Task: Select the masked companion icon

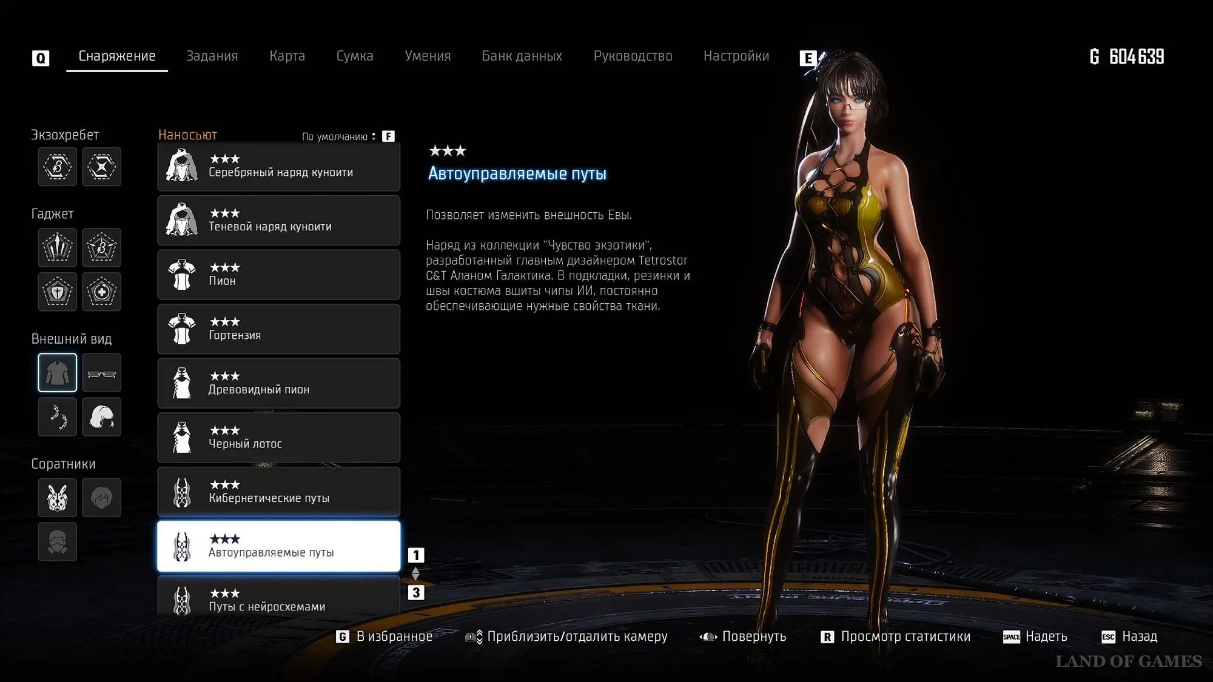Action: pos(58,541)
